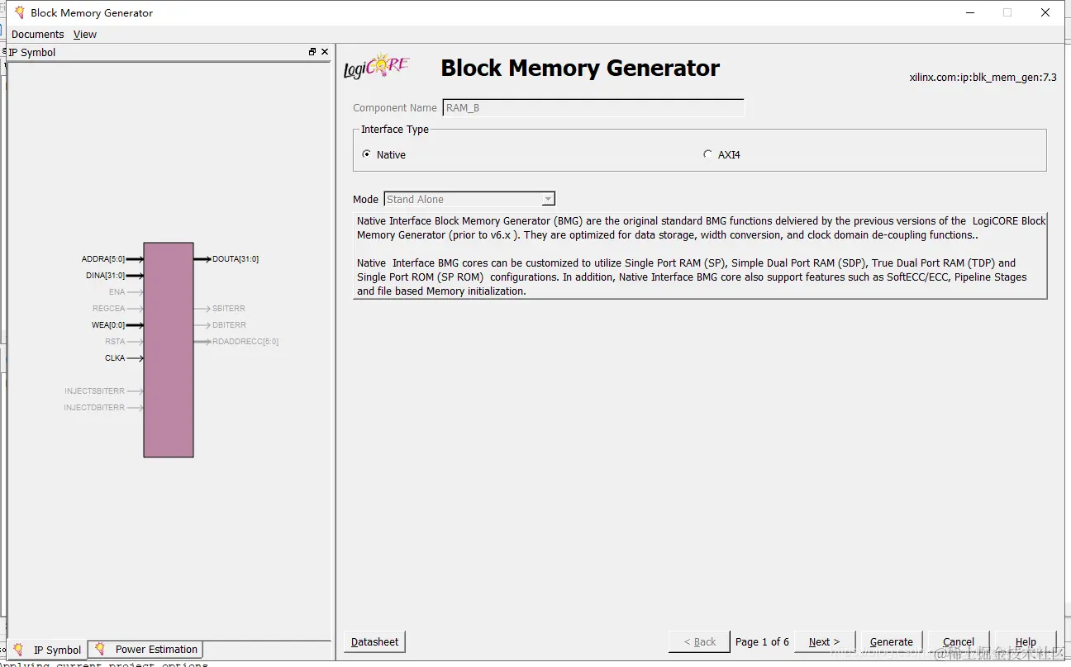Image resolution: width=1071 pixels, height=667 pixels.
Task: Go to the Next page
Action: pos(824,641)
